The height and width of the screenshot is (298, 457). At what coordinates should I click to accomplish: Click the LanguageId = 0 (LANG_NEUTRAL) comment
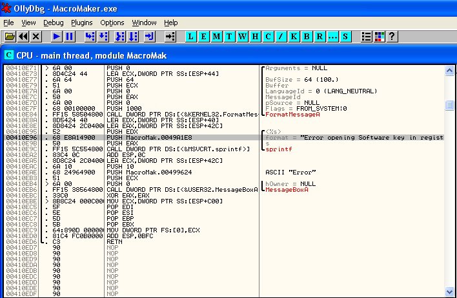click(321, 91)
